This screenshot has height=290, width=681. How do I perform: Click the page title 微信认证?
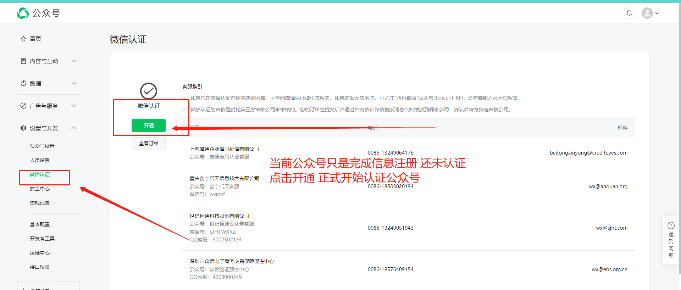tap(128, 39)
